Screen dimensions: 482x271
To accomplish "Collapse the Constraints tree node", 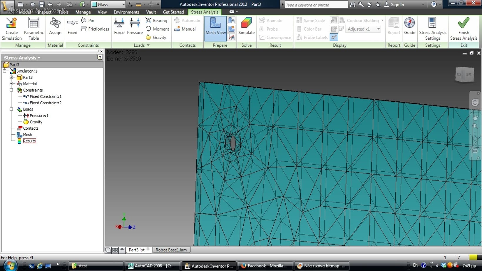I will click(11, 90).
